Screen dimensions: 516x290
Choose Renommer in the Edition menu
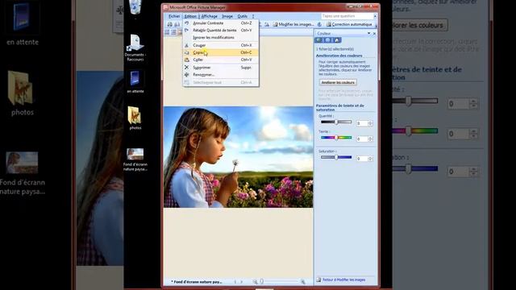pyautogui.click(x=221, y=75)
